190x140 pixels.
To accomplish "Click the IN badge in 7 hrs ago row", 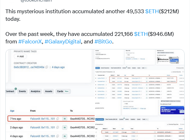I will (64, 119).
